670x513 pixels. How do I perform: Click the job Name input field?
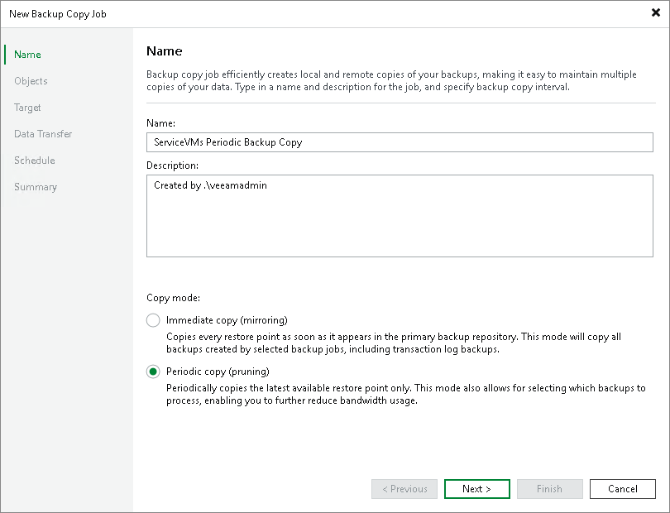[x=400, y=142]
